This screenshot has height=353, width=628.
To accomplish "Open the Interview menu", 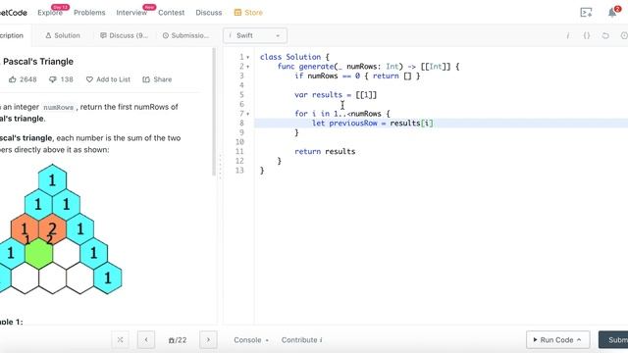I will [x=131, y=13].
